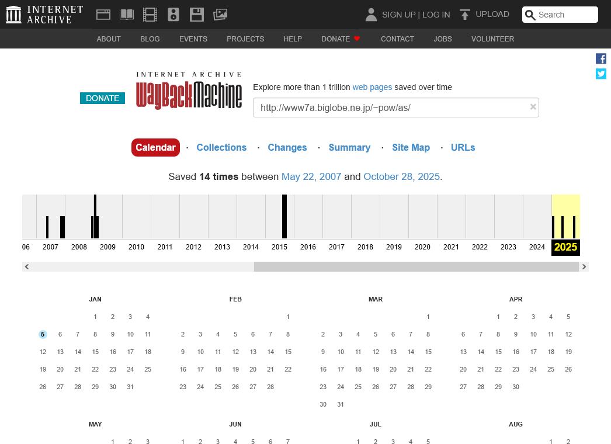Switch to the Collections tab
The width and height of the screenshot is (611, 444).
(221, 148)
